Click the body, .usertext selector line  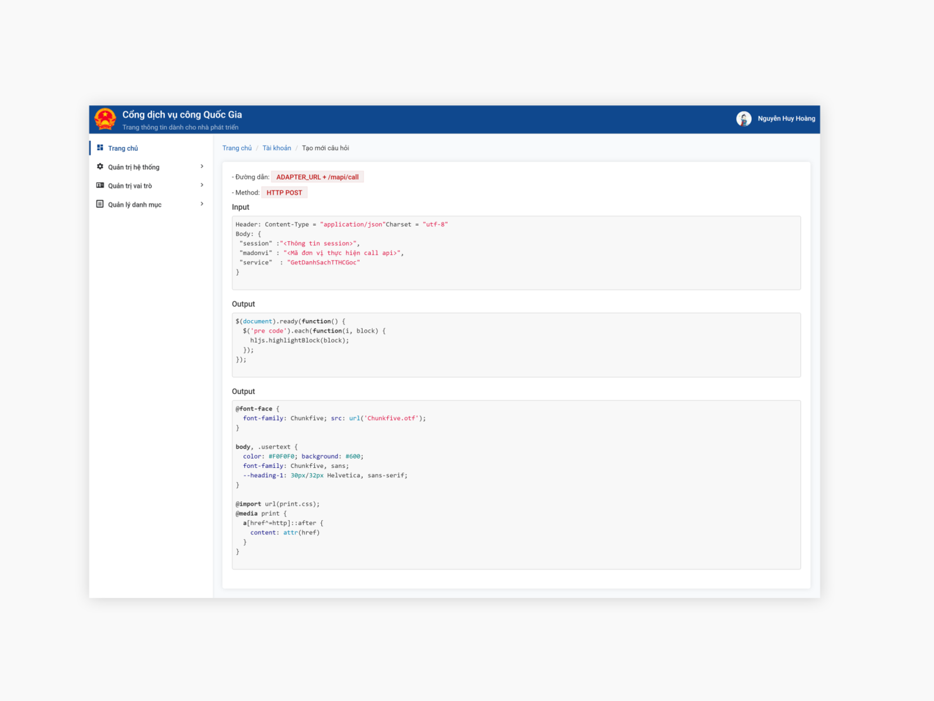pos(266,447)
